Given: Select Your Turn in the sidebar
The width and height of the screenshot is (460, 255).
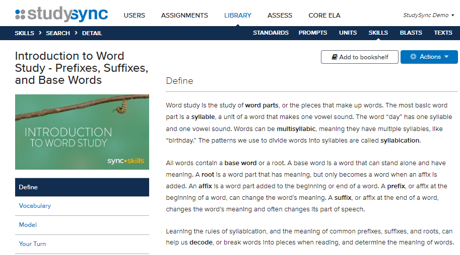Looking at the screenshot, I should coord(32,244).
